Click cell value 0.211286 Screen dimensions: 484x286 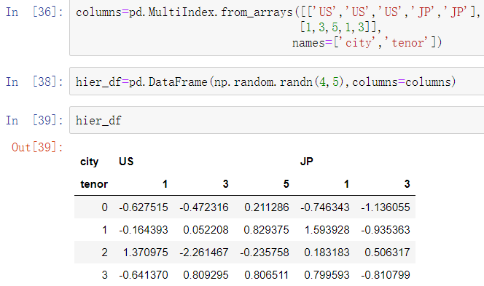pyautogui.click(x=267, y=207)
